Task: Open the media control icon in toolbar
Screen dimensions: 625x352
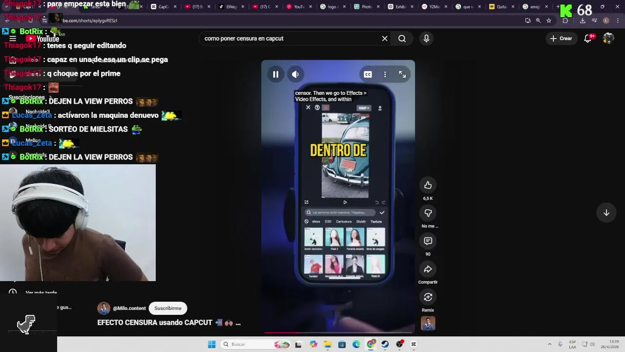Action: point(594,21)
